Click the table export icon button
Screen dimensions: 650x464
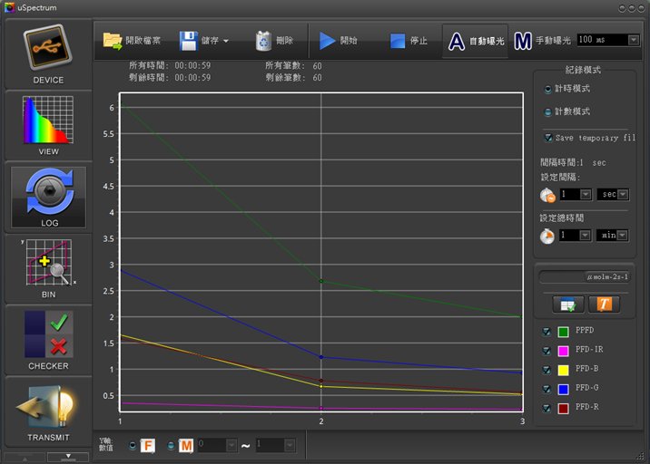pos(568,304)
